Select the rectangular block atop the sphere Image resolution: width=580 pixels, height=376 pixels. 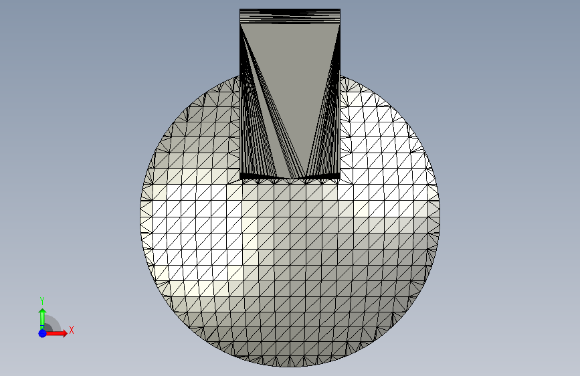[x=290, y=94]
